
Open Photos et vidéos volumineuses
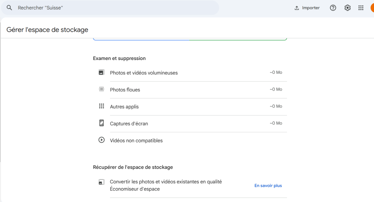(144, 73)
